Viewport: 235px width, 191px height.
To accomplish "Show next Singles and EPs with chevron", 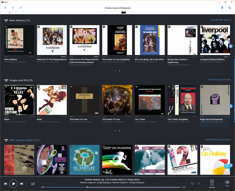I will (231, 106).
